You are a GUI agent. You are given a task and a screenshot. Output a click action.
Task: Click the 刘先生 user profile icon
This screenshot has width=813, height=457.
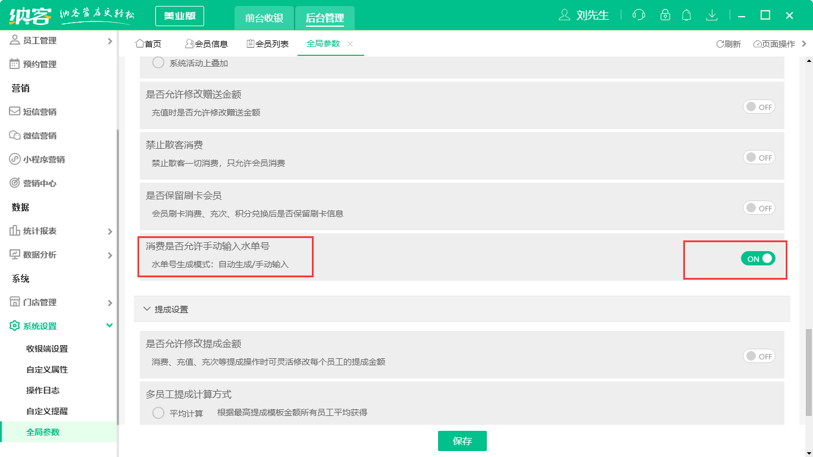coord(564,15)
